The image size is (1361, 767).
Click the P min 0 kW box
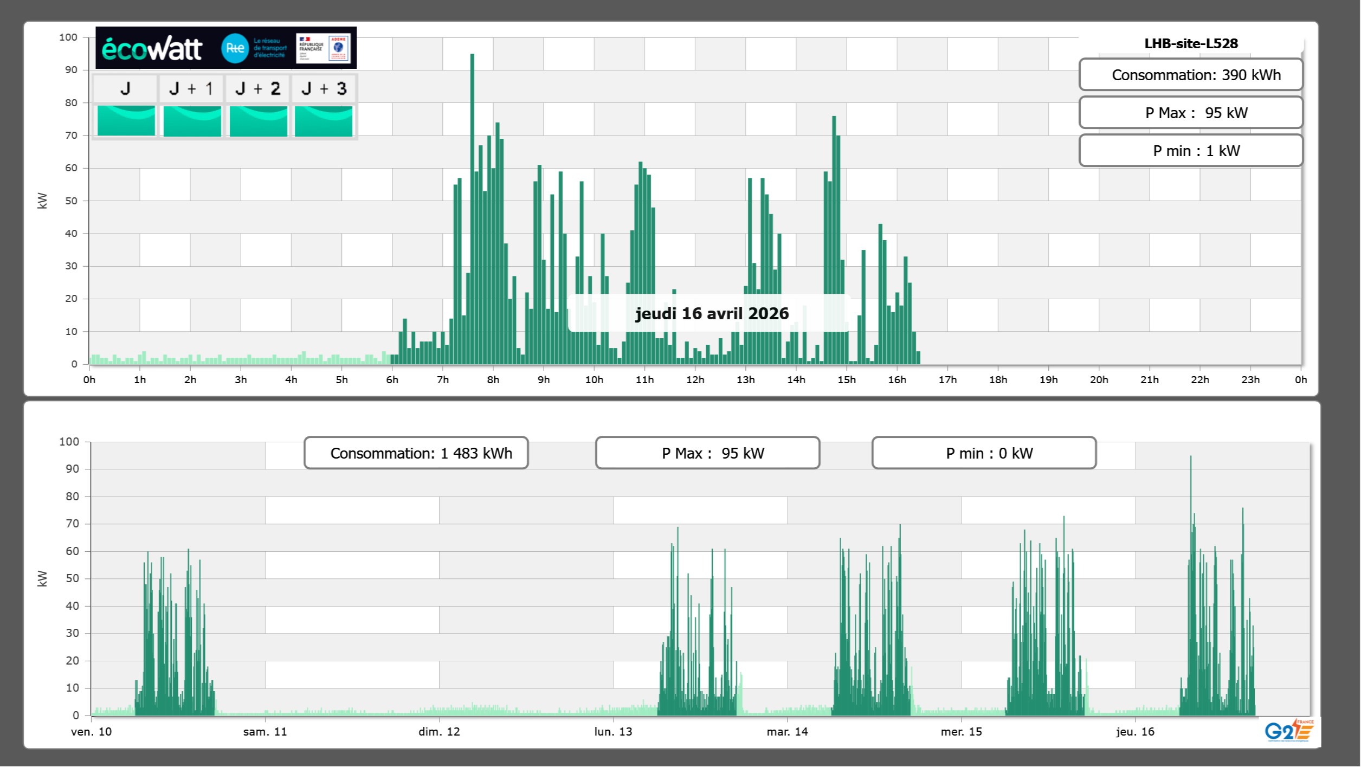983,453
